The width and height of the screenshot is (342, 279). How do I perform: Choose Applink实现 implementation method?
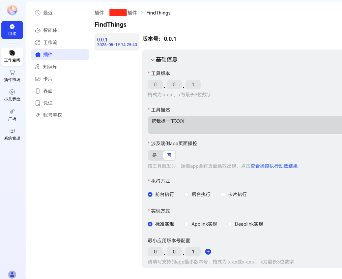tap(201, 224)
